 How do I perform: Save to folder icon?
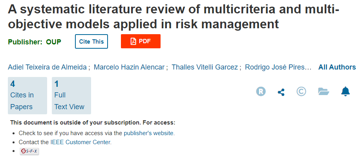[x=324, y=92]
